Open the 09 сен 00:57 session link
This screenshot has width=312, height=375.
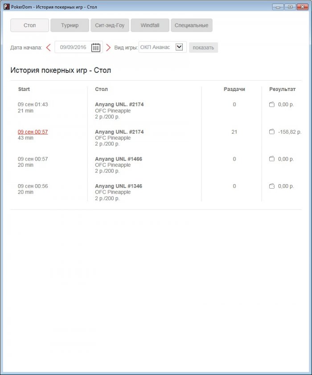pos(33,132)
